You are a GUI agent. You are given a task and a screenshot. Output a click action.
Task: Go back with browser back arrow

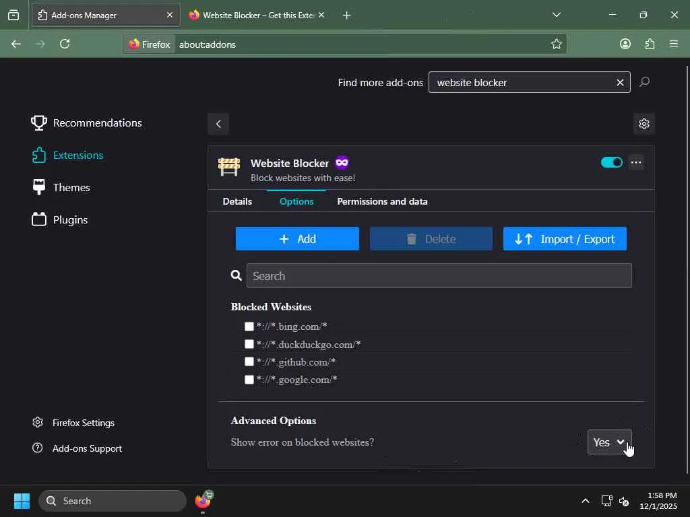pos(16,44)
